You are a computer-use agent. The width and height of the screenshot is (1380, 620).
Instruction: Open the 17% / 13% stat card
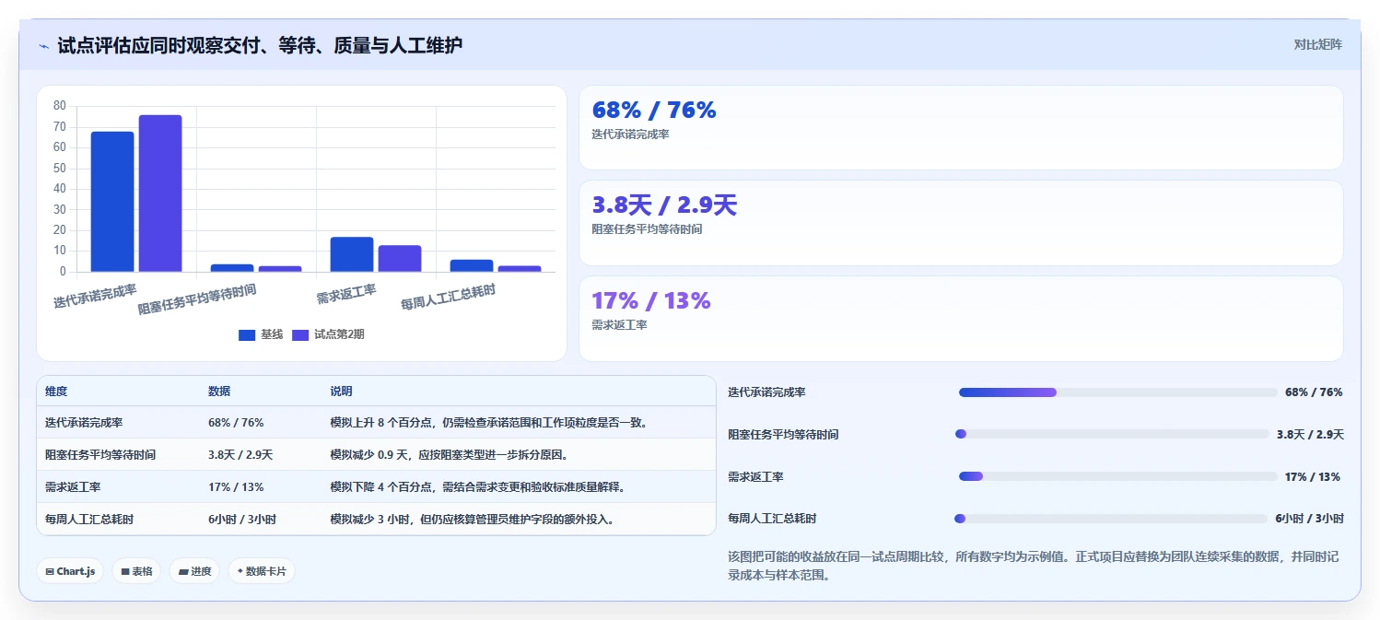pos(961,319)
